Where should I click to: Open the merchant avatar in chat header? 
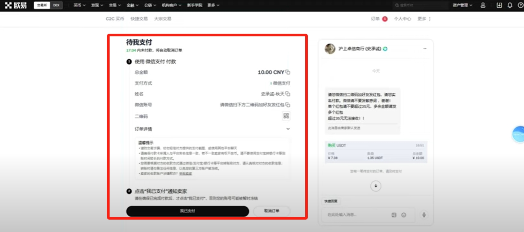point(330,49)
